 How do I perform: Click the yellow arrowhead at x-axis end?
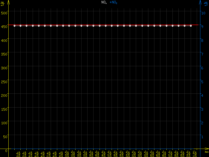coord(207,149)
